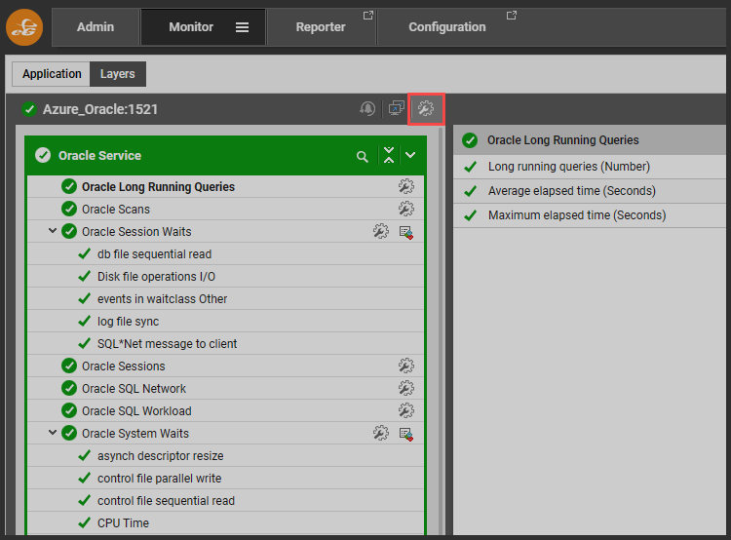Screen dimensions: 731x540
Task: Select control file parallel write descriptor
Action: (160, 479)
